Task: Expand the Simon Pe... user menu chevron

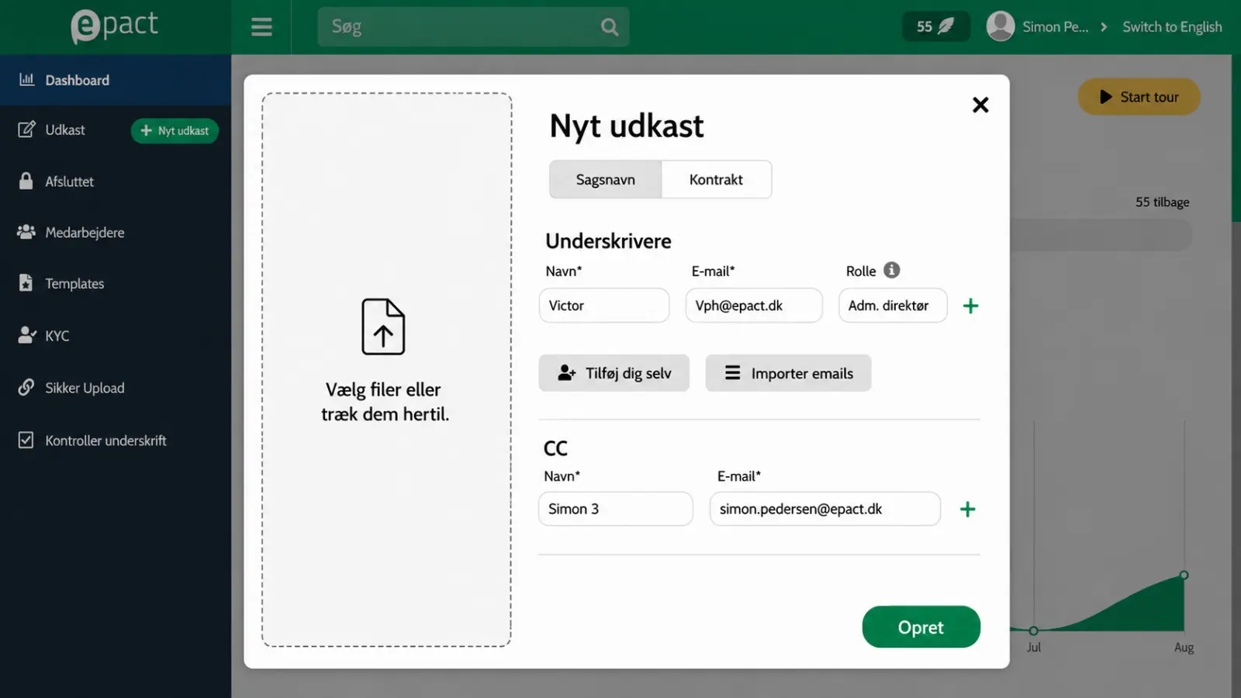Action: 1104,27
